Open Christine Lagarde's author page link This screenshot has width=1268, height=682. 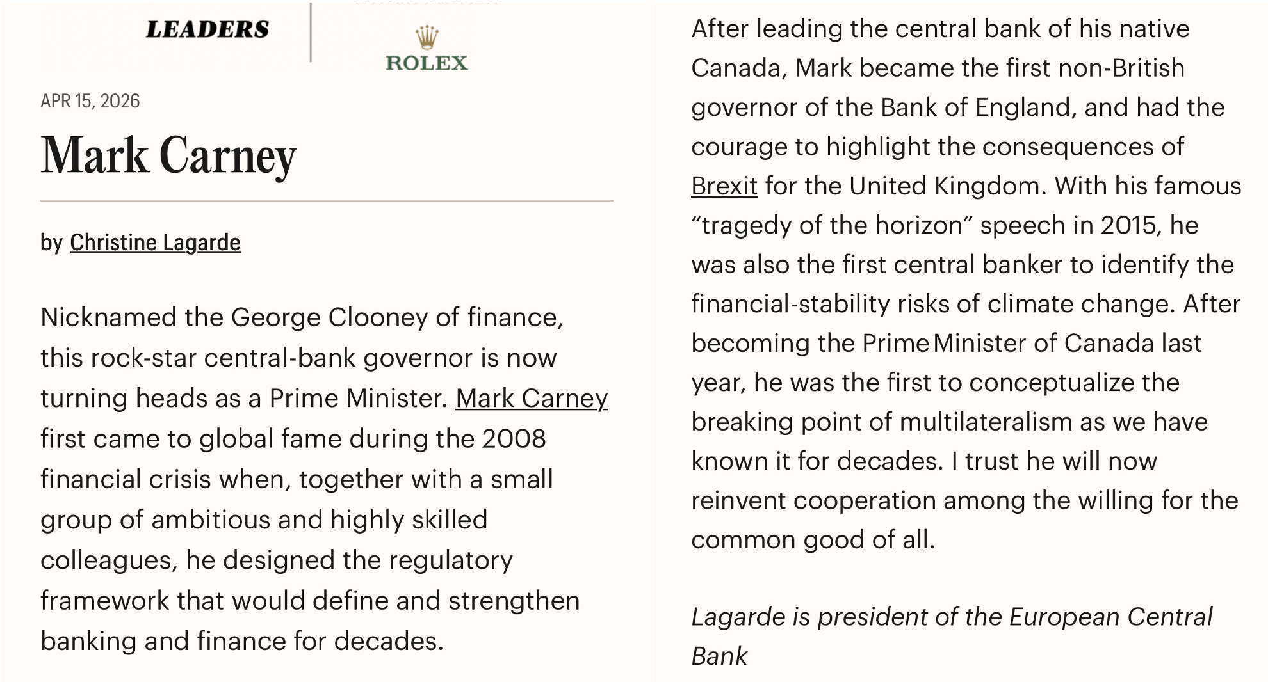click(x=155, y=242)
